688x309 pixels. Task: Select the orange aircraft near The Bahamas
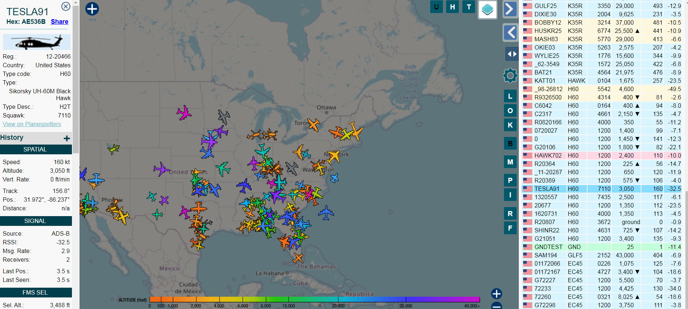pyautogui.click(x=298, y=258)
